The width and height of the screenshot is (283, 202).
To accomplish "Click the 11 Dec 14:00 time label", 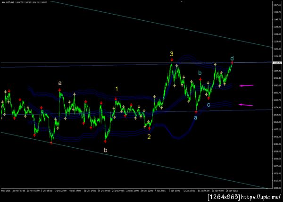I will tap(90, 191).
